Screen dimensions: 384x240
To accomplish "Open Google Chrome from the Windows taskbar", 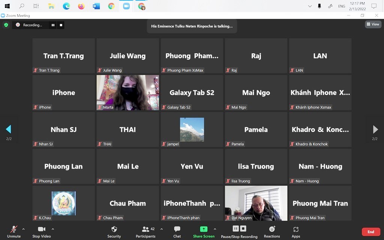I will pyautogui.click(x=111, y=6).
